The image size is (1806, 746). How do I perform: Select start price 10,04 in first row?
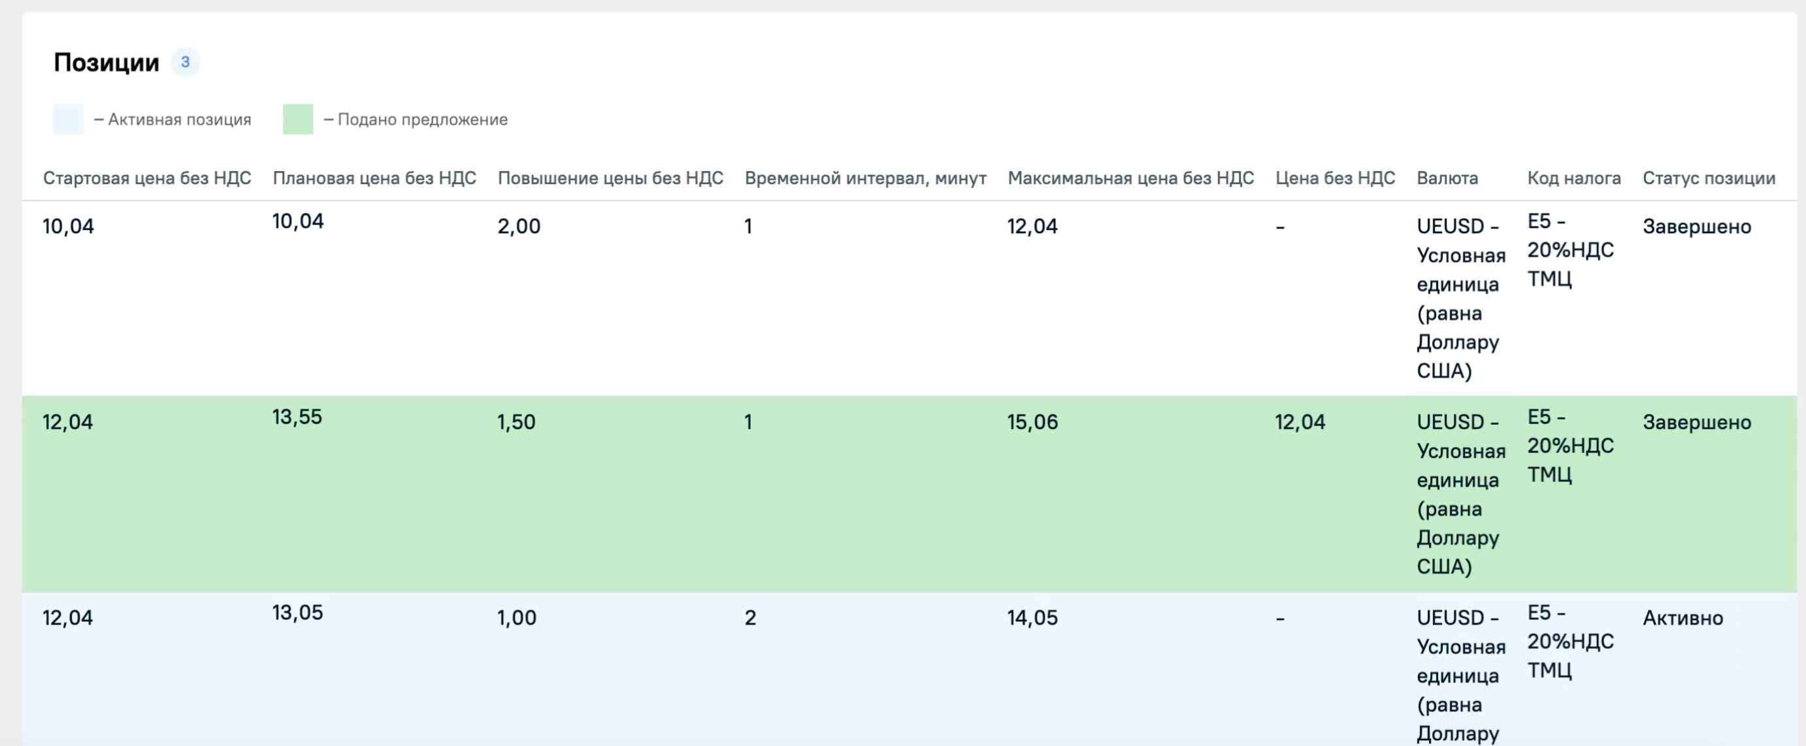(x=68, y=227)
